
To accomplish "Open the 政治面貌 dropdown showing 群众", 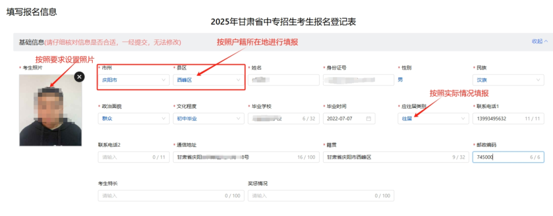I will (x=133, y=119).
